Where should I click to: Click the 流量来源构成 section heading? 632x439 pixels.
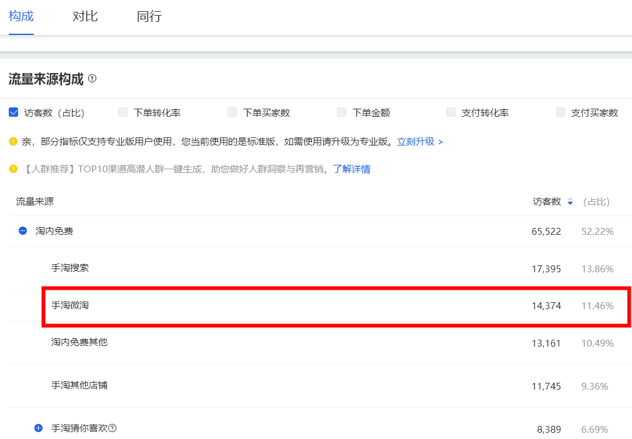tap(46, 79)
